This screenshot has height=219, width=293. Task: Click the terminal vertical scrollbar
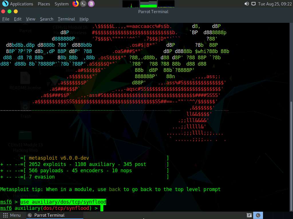(291, 156)
